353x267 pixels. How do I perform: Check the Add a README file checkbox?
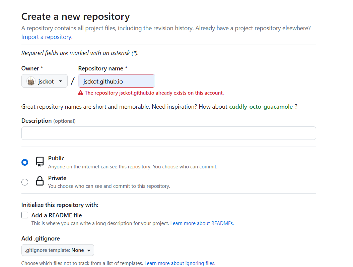pyautogui.click(x=25, y=215)
